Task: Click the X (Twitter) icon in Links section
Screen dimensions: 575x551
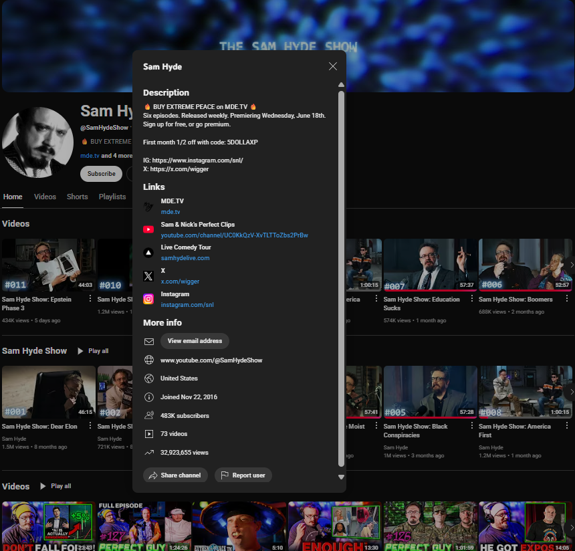Action: pos(148,275)
